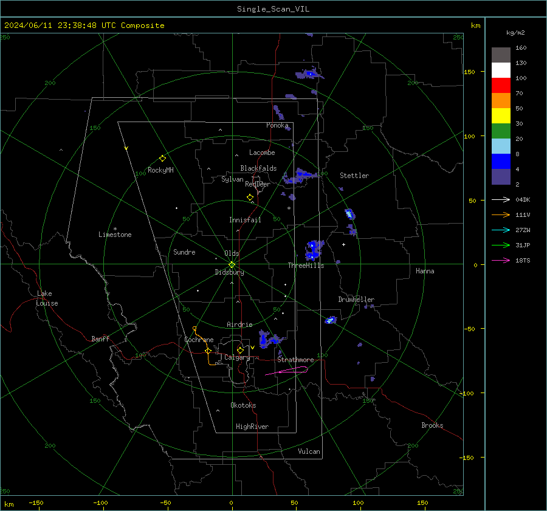Click the yellow diamond marker beside RockyMH
The image size is (547, 511).
click(162, 159)
